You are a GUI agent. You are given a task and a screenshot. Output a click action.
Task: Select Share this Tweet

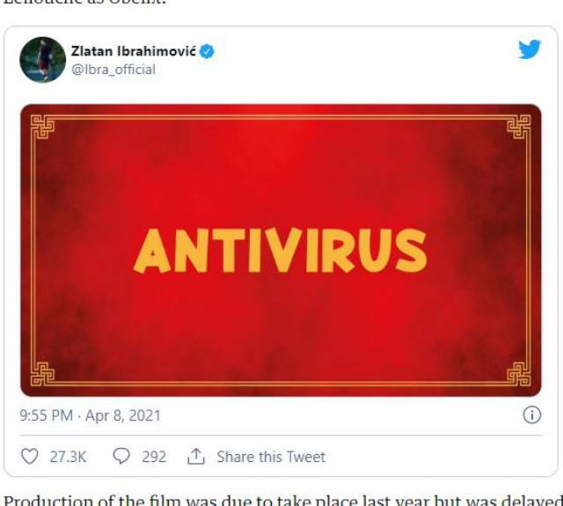[x=271, y=457]
